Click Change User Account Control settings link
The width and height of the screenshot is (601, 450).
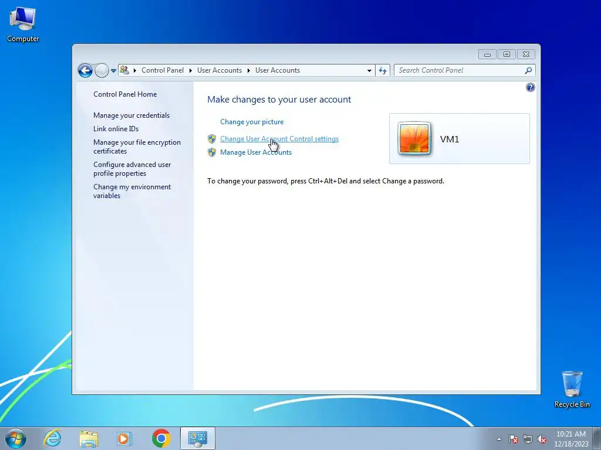[x=279, y=139]
